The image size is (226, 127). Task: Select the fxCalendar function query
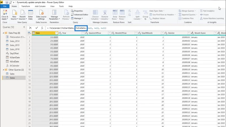[x=14, y=66]
